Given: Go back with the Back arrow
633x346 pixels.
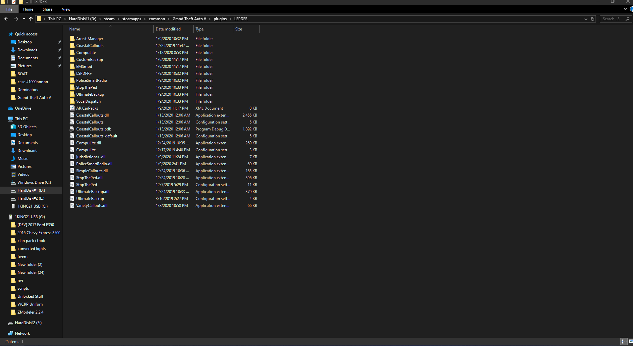Looking at the screenshot, I should click(6, 19).
